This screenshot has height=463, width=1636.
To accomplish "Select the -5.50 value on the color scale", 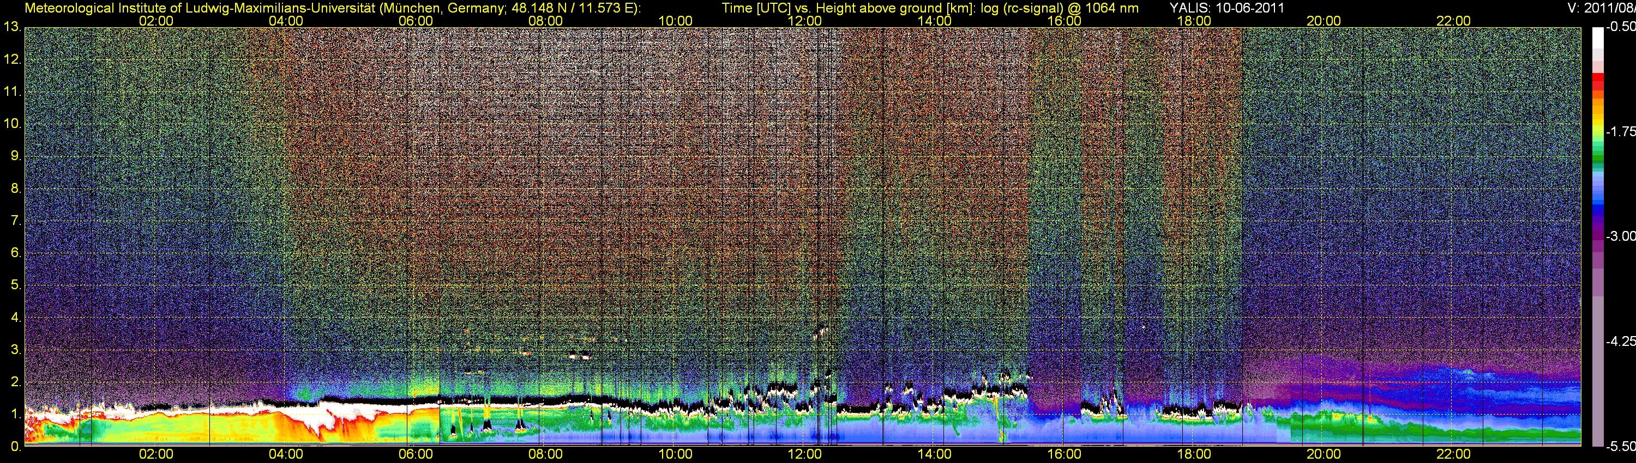I will pyautogui.click(x=1621, y=447).
